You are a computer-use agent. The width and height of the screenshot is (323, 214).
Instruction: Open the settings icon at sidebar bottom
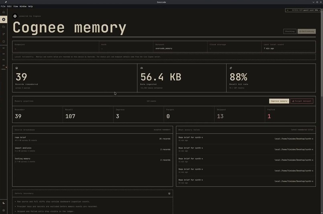tap(4, 210)
